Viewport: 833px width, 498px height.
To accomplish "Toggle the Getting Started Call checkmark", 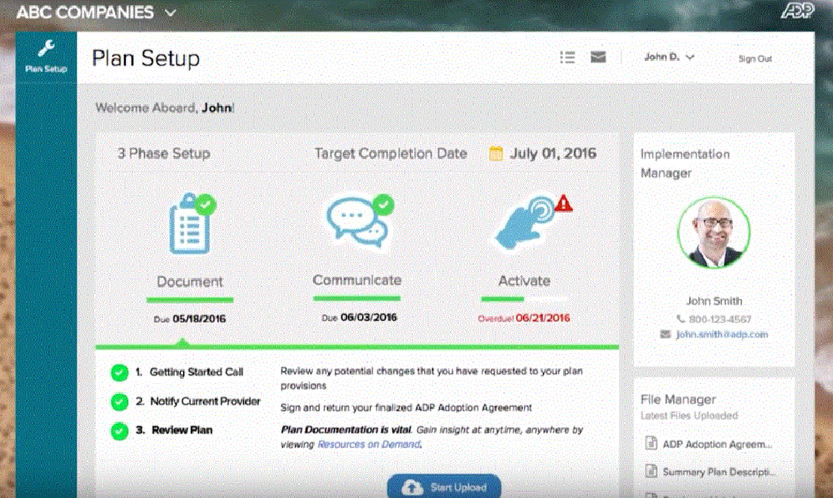I will tap(119, 372).
